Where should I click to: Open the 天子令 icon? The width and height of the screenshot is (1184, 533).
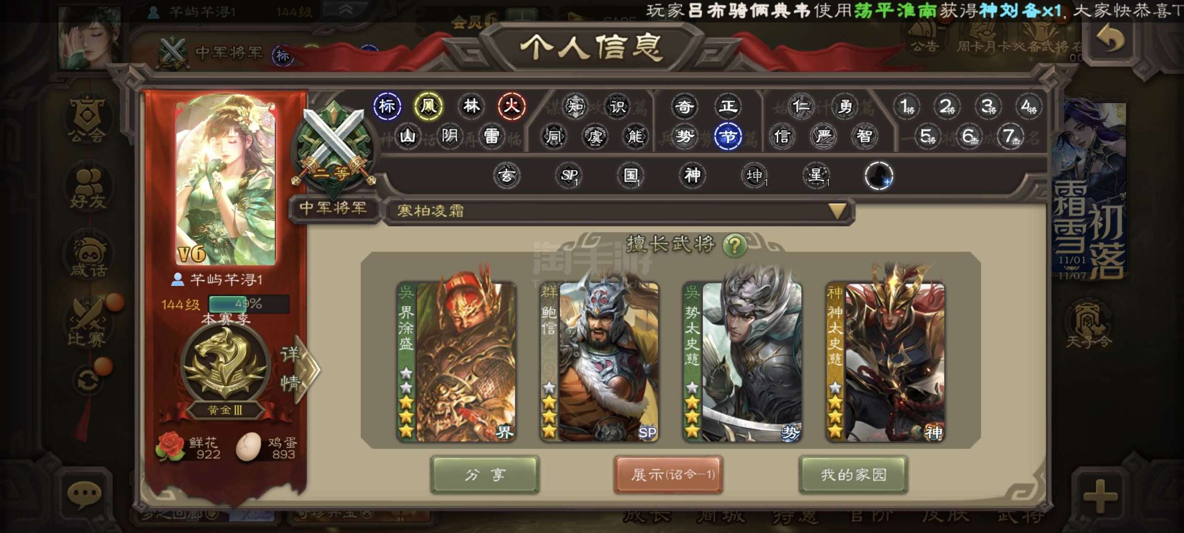pyautogui.click(x=1087, y=325)
